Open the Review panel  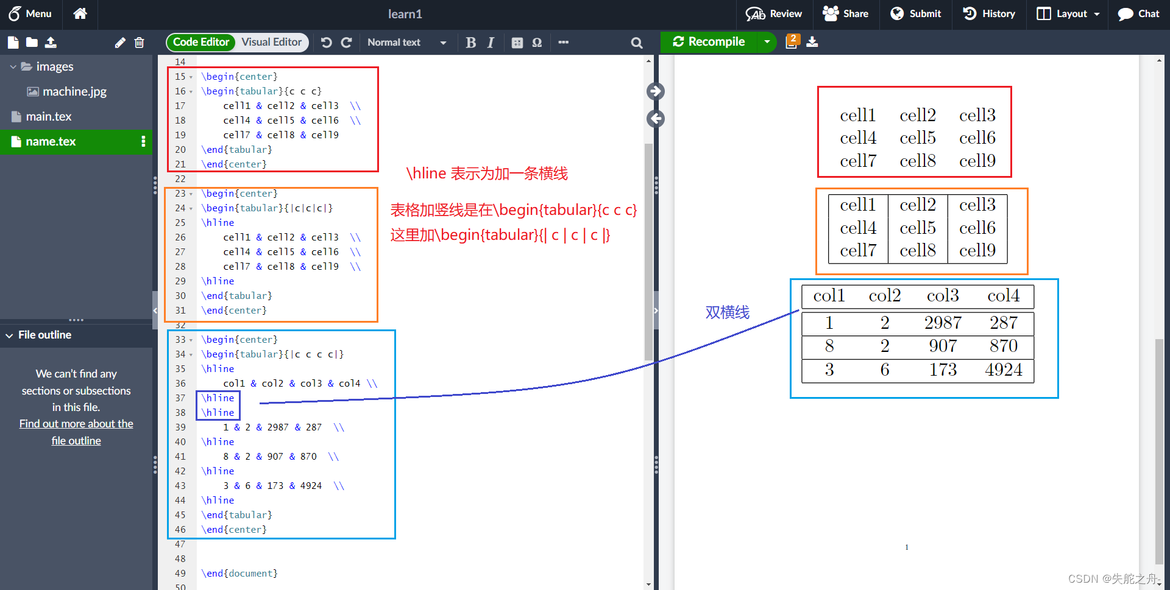pyautogui.click(x=774, y=13)
